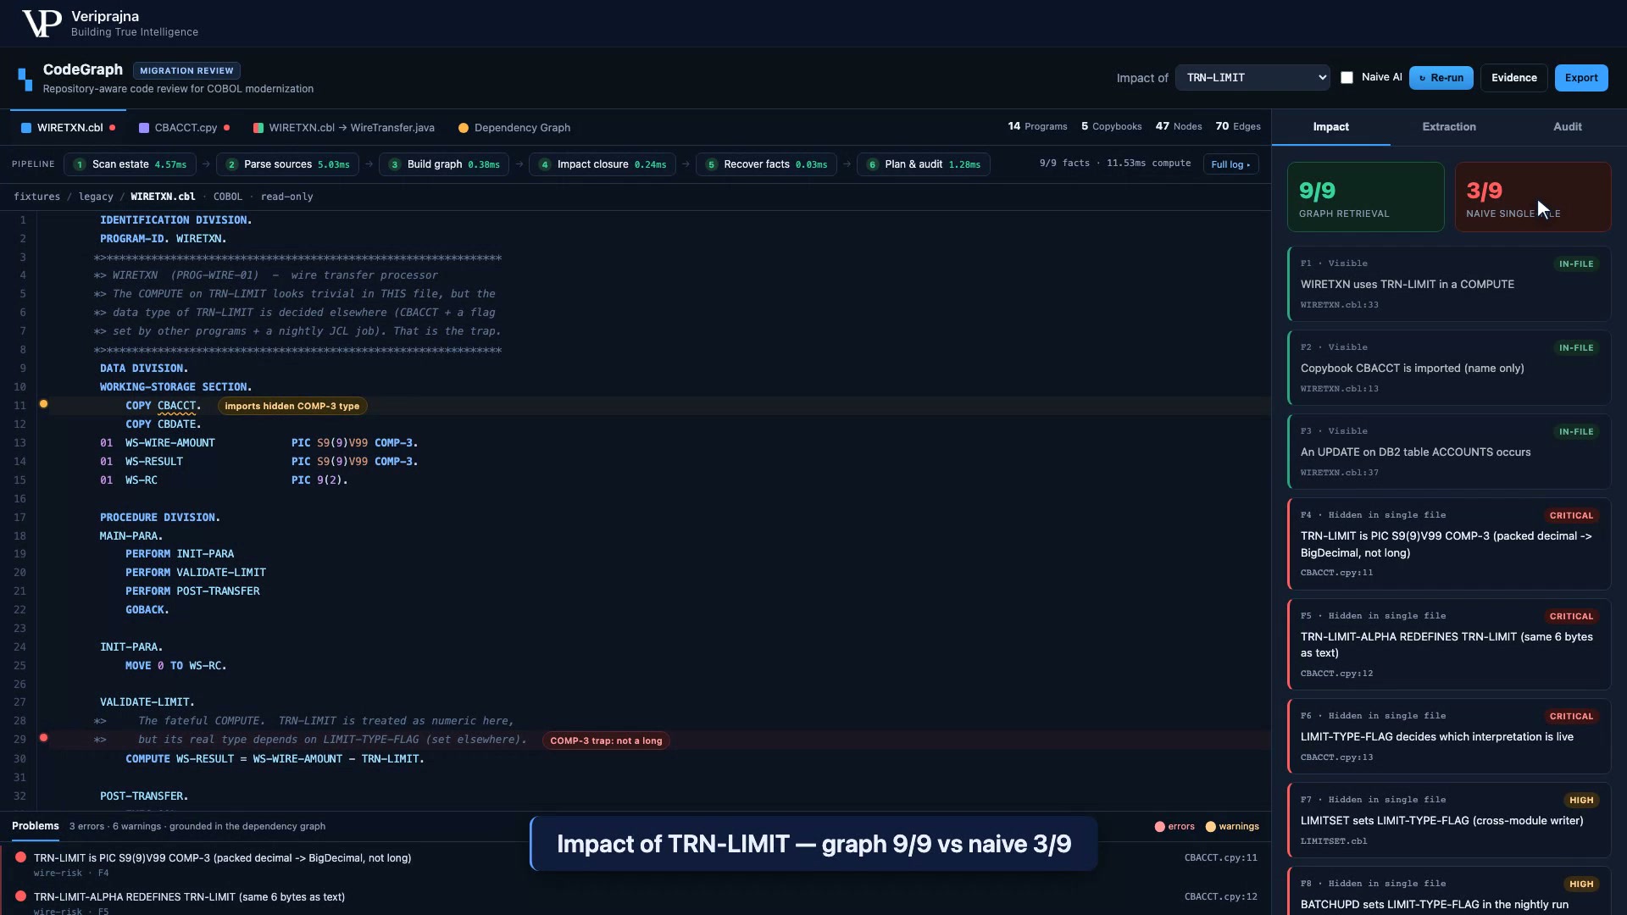Expand the F4 TRN-LIMIT critical fact card

click(x=1449, y=544)
